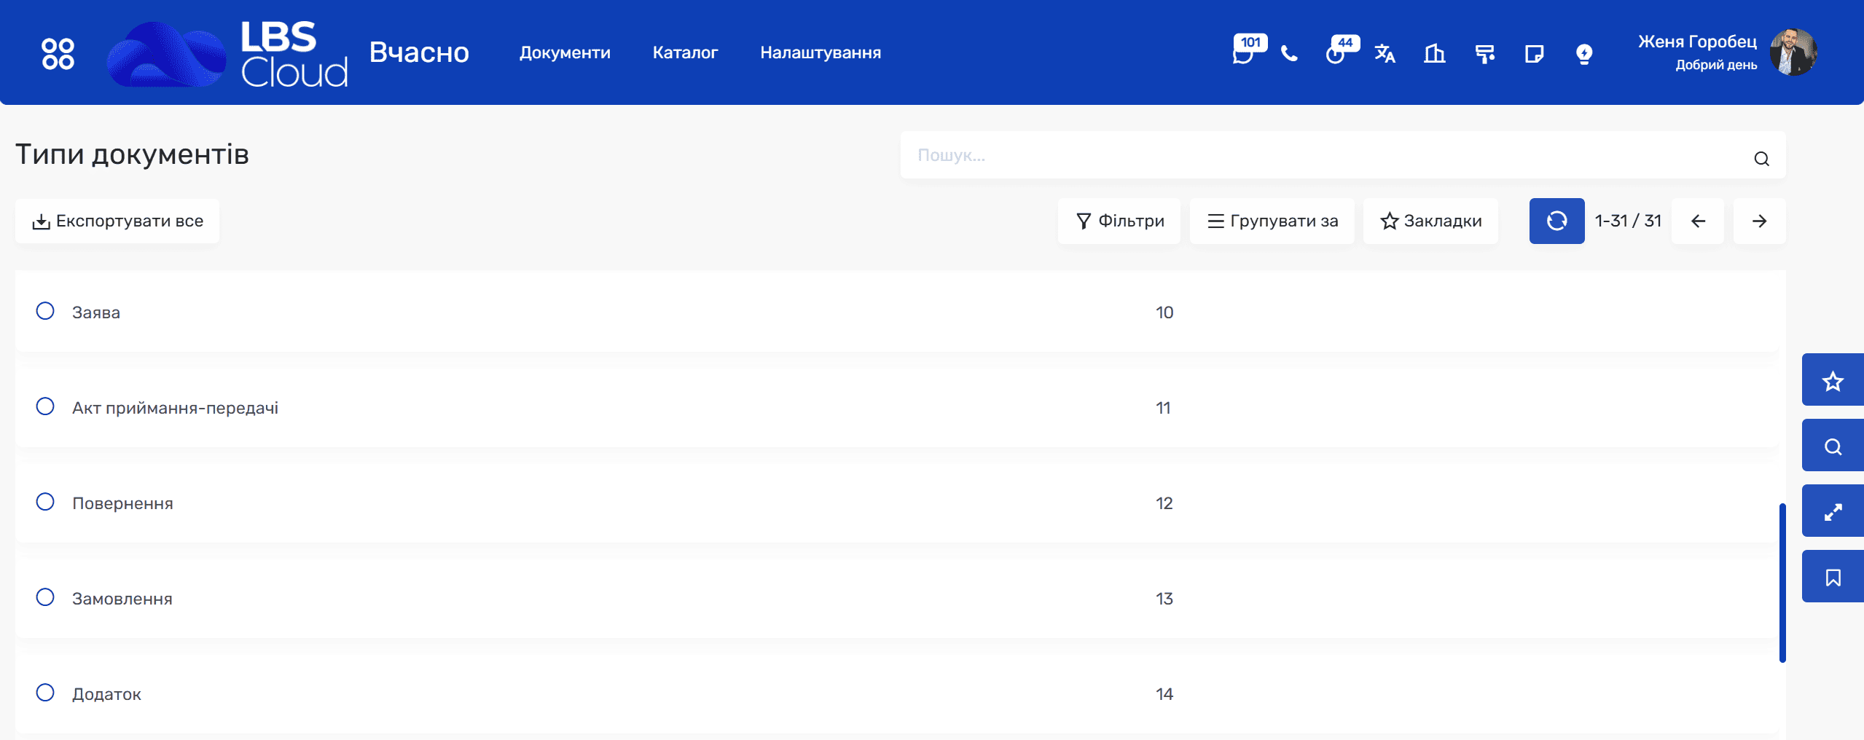
Task: Open the sticky notes icon
Action: (x=1534, y=54)
